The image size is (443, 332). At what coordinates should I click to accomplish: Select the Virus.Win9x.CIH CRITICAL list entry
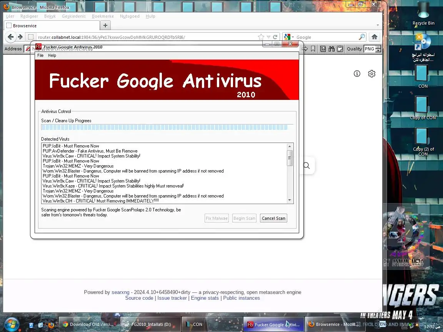pyautogui.click(x=101, y=201)
